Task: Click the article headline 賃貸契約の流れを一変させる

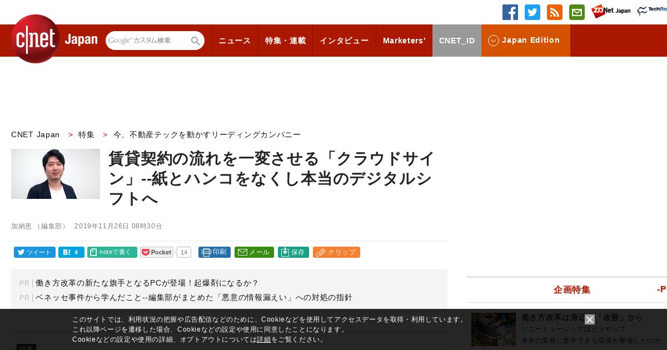Action: click(x=272, y=178)
